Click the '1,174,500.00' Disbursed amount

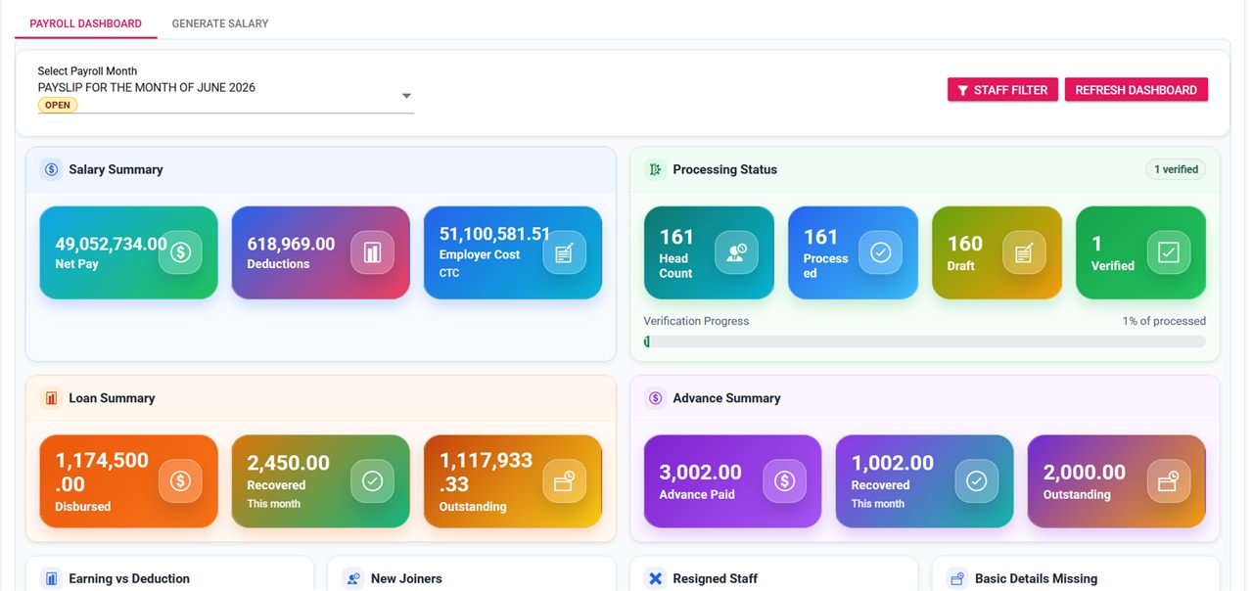tap(102, 473)
